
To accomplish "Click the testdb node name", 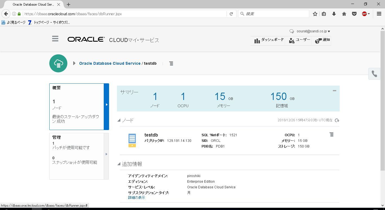I will (151, 135).
